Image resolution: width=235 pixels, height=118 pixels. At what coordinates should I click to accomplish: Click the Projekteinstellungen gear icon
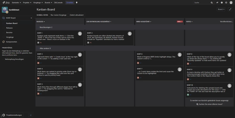click(4, 115)
